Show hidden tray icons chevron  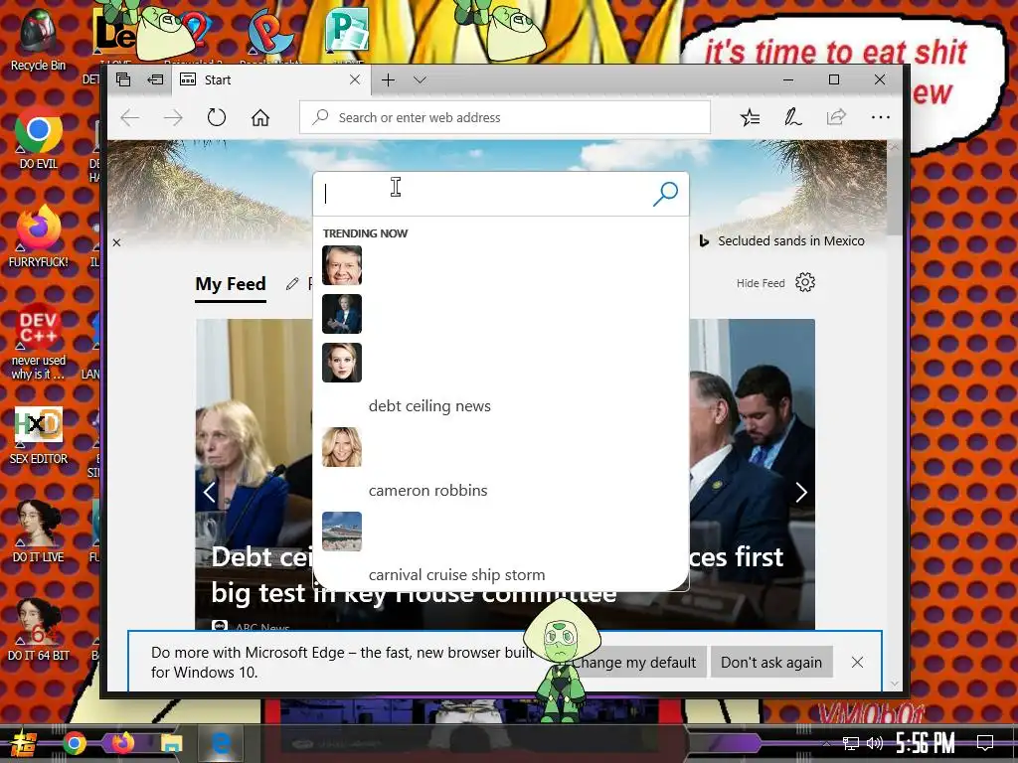point(826,743)
